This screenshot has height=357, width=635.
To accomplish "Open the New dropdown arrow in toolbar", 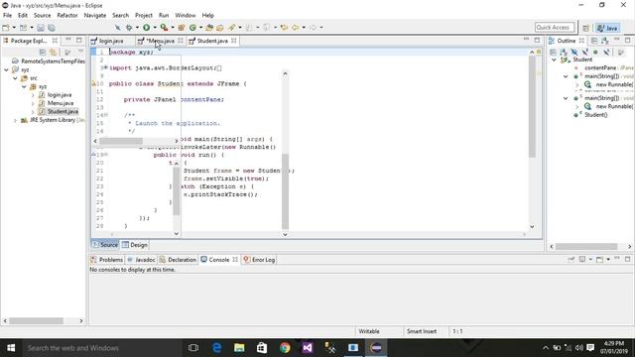I will click(x=14, y=28).
